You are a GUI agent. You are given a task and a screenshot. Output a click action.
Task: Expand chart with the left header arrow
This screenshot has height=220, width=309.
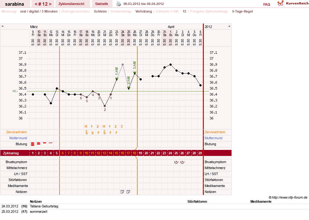tap(3, 26)
